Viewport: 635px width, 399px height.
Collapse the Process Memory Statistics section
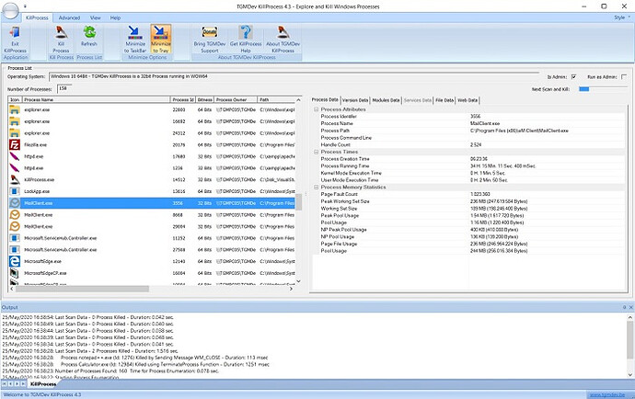point(317,187)
